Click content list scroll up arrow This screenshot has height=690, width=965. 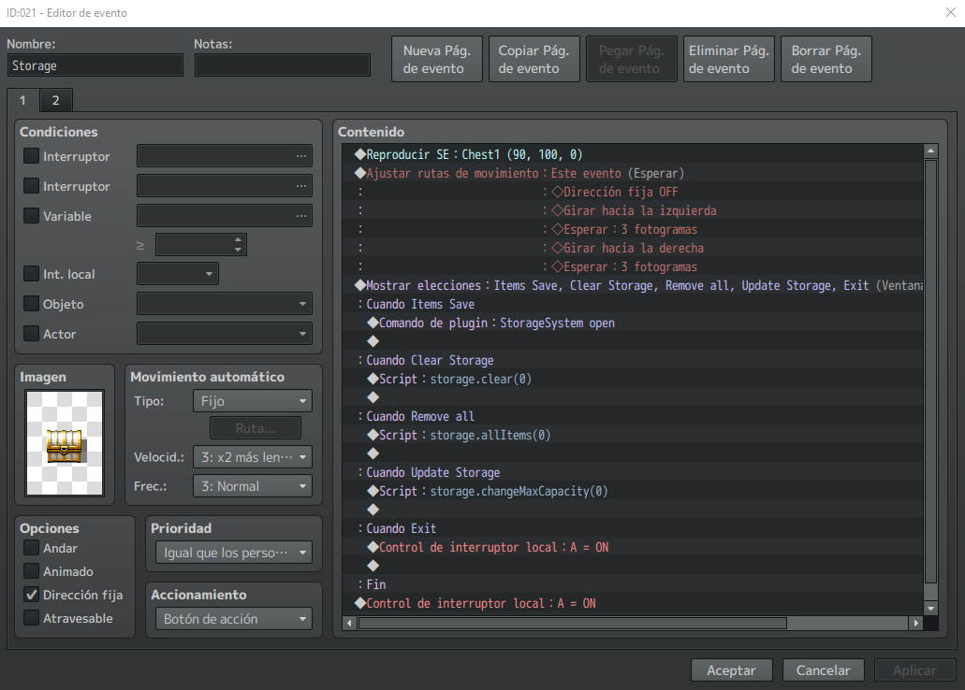coord(930,151)
